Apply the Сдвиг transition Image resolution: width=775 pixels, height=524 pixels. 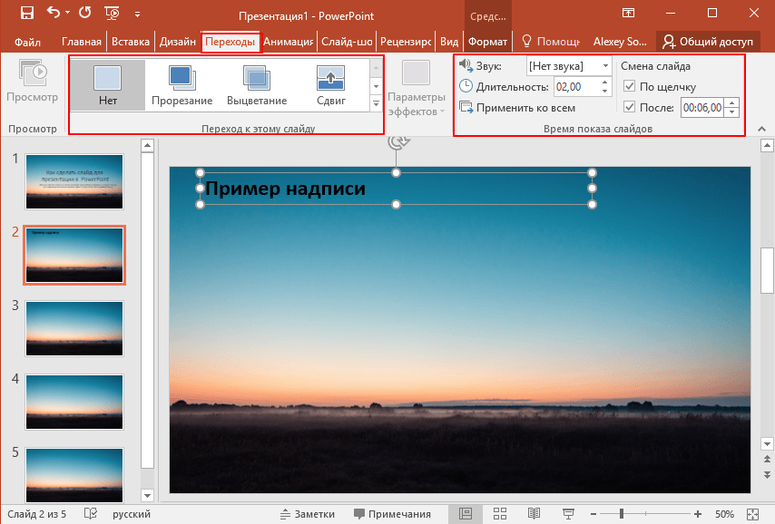(330, 85)
